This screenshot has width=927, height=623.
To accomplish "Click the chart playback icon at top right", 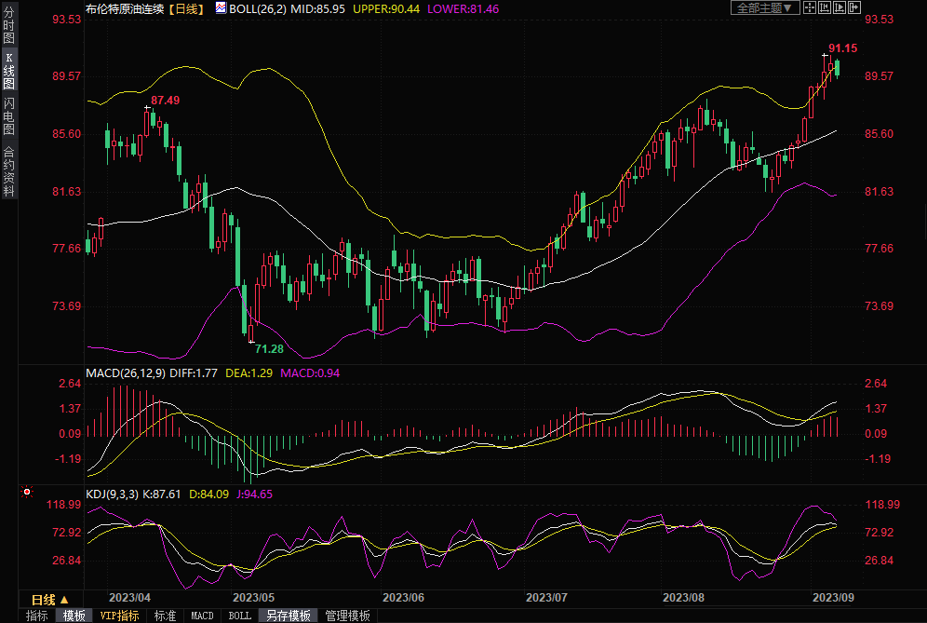I will [x=840, y=7].
